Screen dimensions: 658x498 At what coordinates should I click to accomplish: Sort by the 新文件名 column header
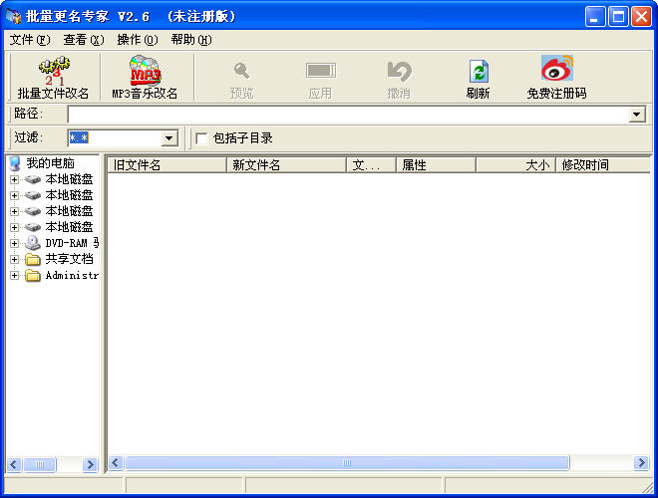pyautogui.click(x=286, y=165)
